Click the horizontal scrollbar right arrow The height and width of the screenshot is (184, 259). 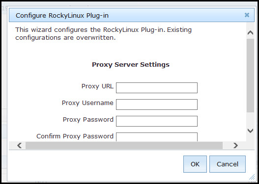[235, 145]
